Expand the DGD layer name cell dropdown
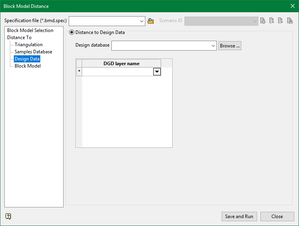The height and width of the screenshot is (226, 299). click(157, 72)
